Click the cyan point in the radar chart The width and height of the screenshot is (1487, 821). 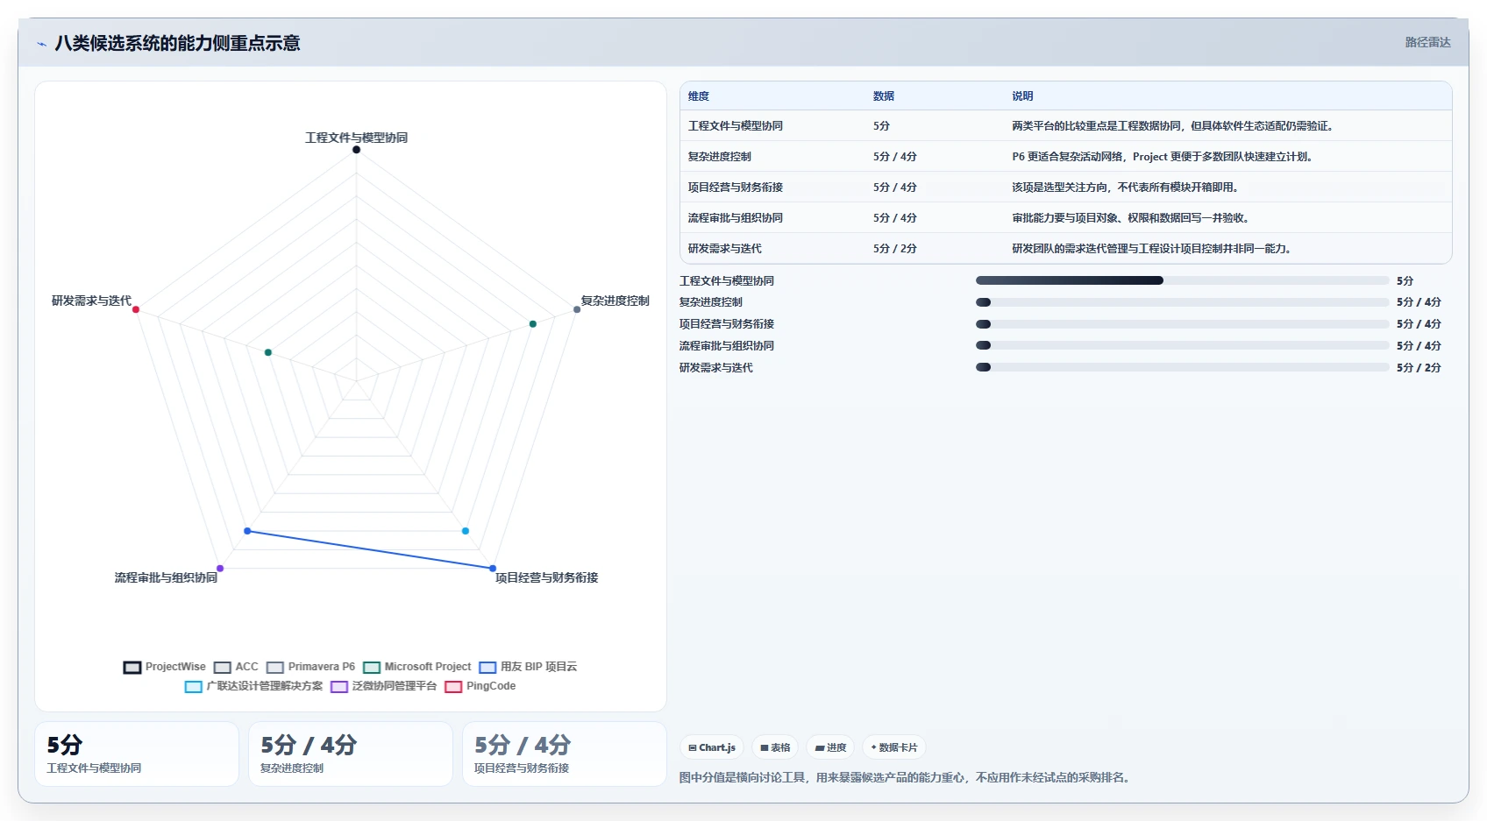click(x=466, y=531)
